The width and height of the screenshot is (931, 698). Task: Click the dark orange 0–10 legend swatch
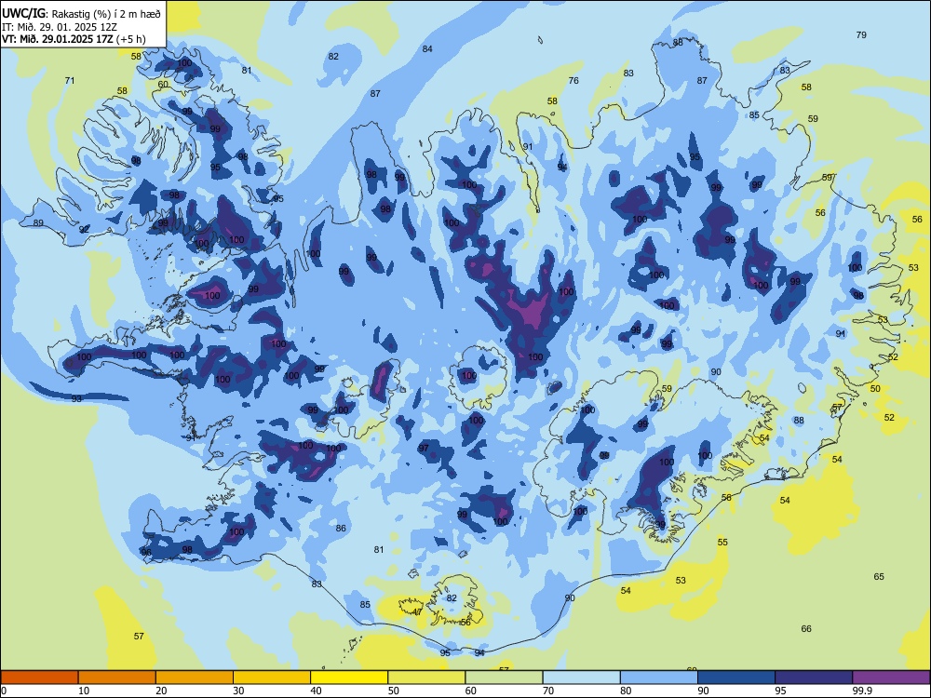[x=39, y=678]
